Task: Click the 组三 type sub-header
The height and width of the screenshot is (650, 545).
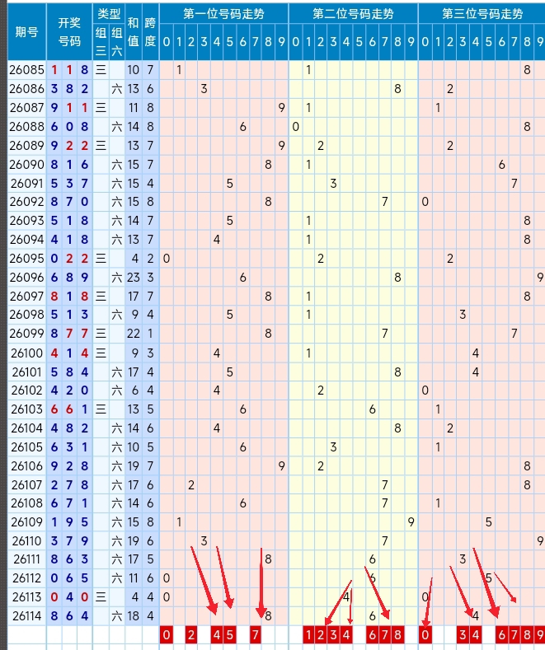Action: point(101,42)
